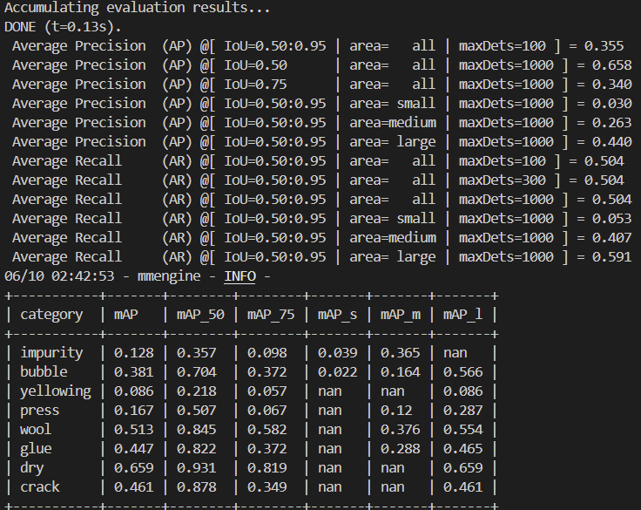Viewport: 641px width, 510px height.
Task: Select impurity mAP_m value 0.365
Action: [x=401, y=353]
